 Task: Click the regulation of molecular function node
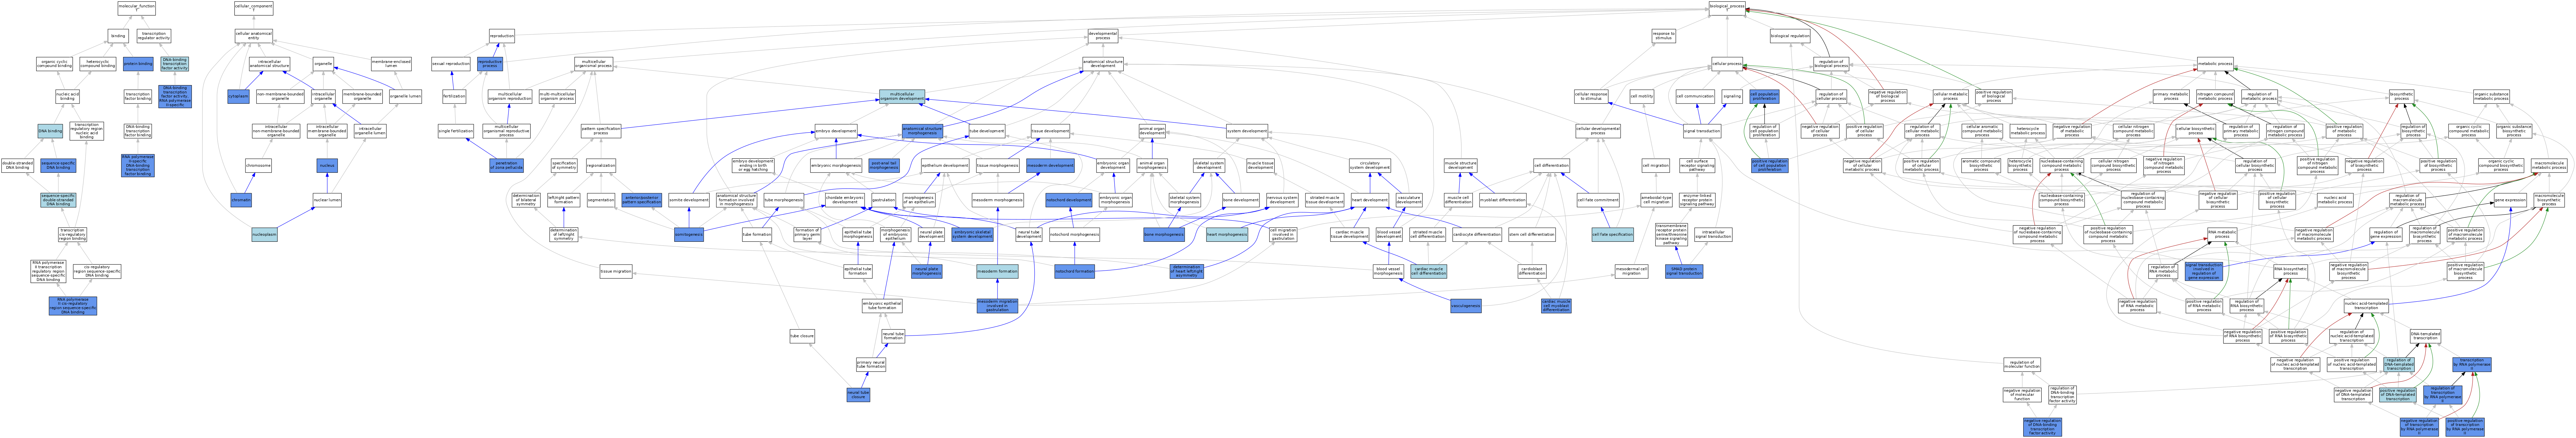tap(2022, 364)
